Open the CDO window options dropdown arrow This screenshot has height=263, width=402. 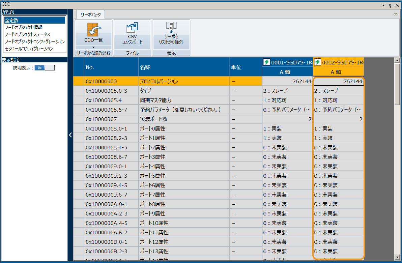(383, 5)
